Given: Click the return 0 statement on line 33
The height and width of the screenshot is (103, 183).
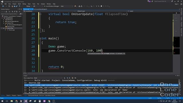Looking at the screenshot, I should [56, 67].
